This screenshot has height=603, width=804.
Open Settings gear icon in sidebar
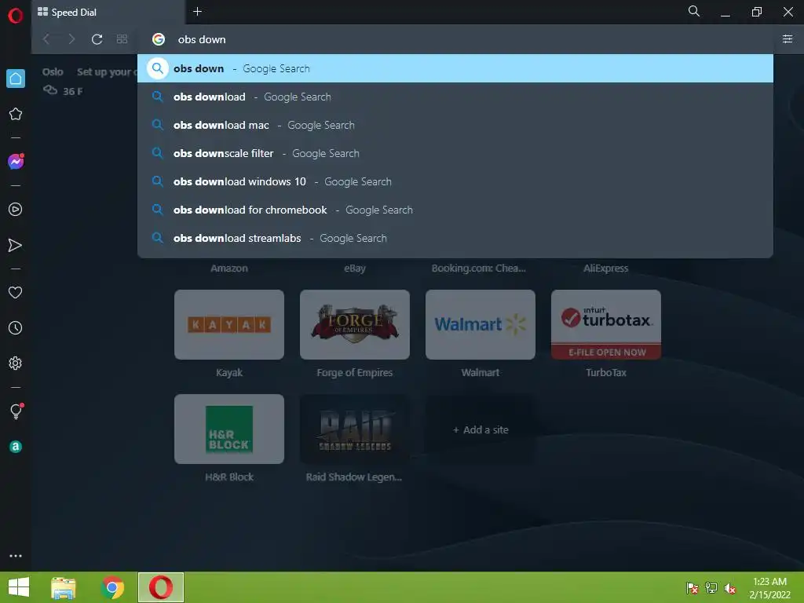click(16, 363)
